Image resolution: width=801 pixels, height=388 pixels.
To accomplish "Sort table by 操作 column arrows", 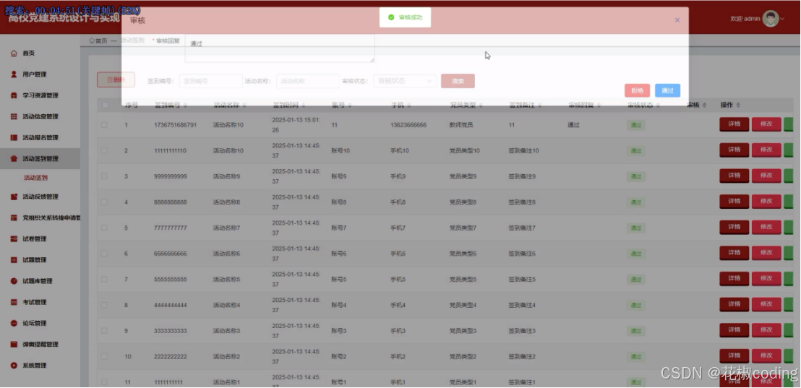I will point(738,105).
